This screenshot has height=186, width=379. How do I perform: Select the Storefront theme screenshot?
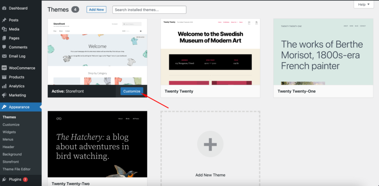97,52
